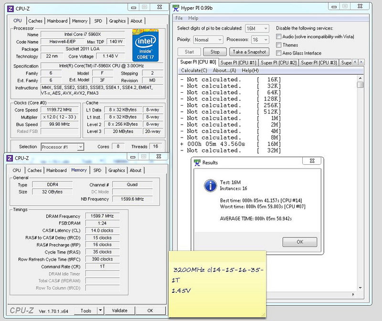Open the Tools dropdown arrow

(x=100, y=310)
